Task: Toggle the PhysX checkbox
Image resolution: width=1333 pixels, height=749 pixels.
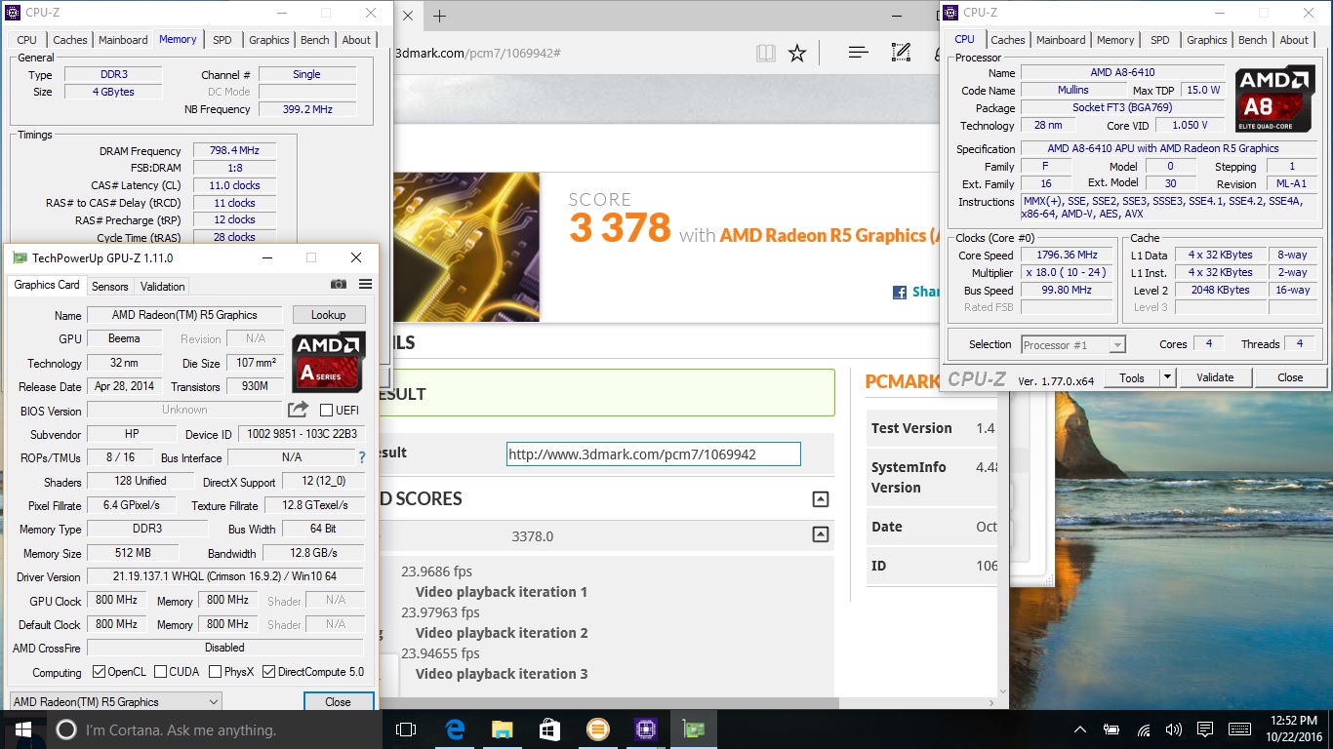Action: pyautogui.click(x=215, y=672)
